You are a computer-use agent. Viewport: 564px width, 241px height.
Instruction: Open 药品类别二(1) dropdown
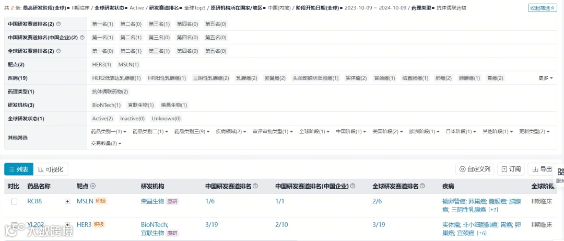[x=150, y=132]
